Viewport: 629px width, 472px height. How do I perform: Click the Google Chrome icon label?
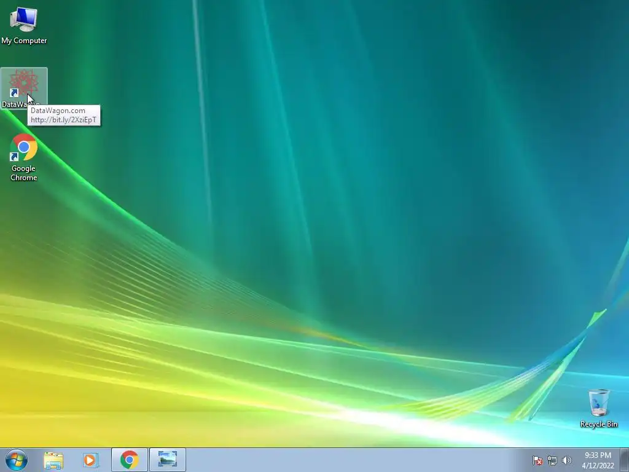[x=24, y=173]
